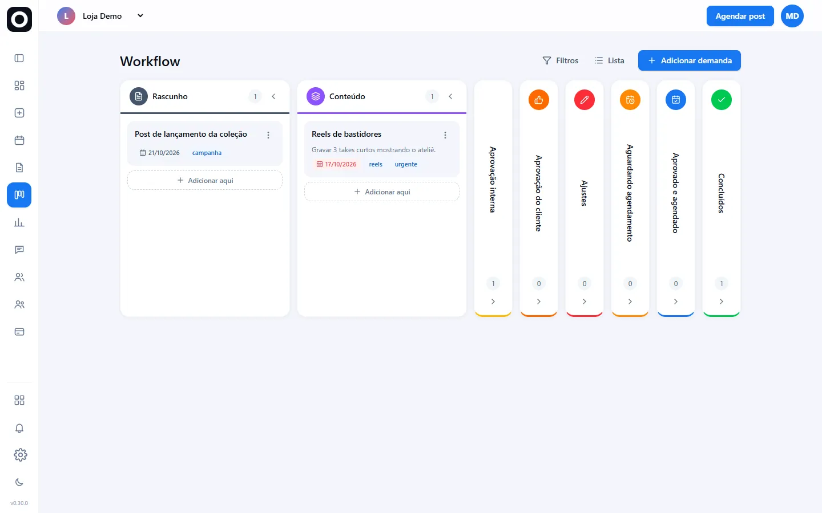Expand the Ajustes column

click(x=585, y=302)
